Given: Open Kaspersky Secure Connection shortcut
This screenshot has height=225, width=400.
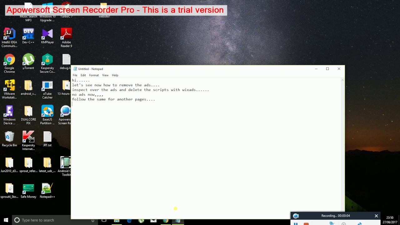Looking at the screenshot, I should 47,63.
